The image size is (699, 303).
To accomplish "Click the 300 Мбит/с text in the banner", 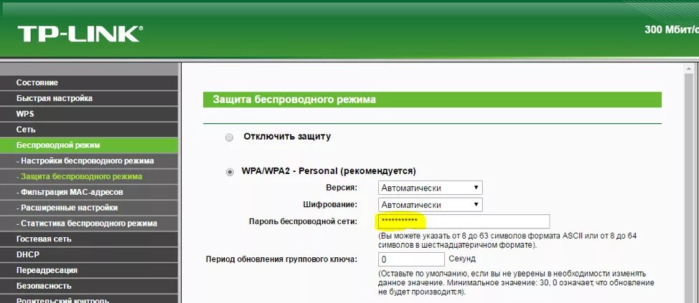I will (x=671, y=30).
